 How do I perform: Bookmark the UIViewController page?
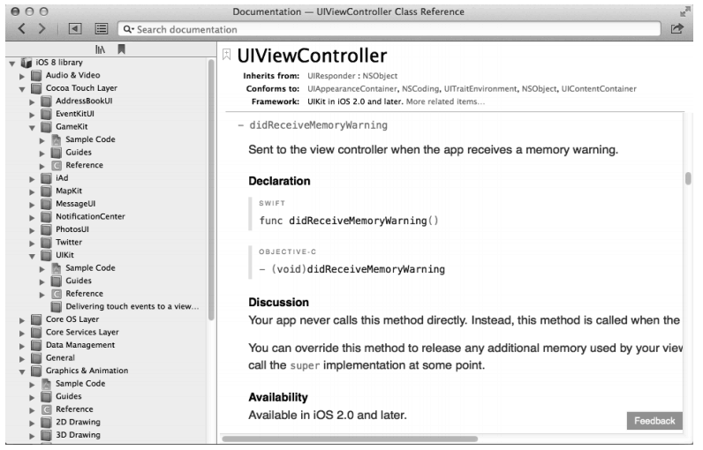pyautogui.click(x=227, y=55)
